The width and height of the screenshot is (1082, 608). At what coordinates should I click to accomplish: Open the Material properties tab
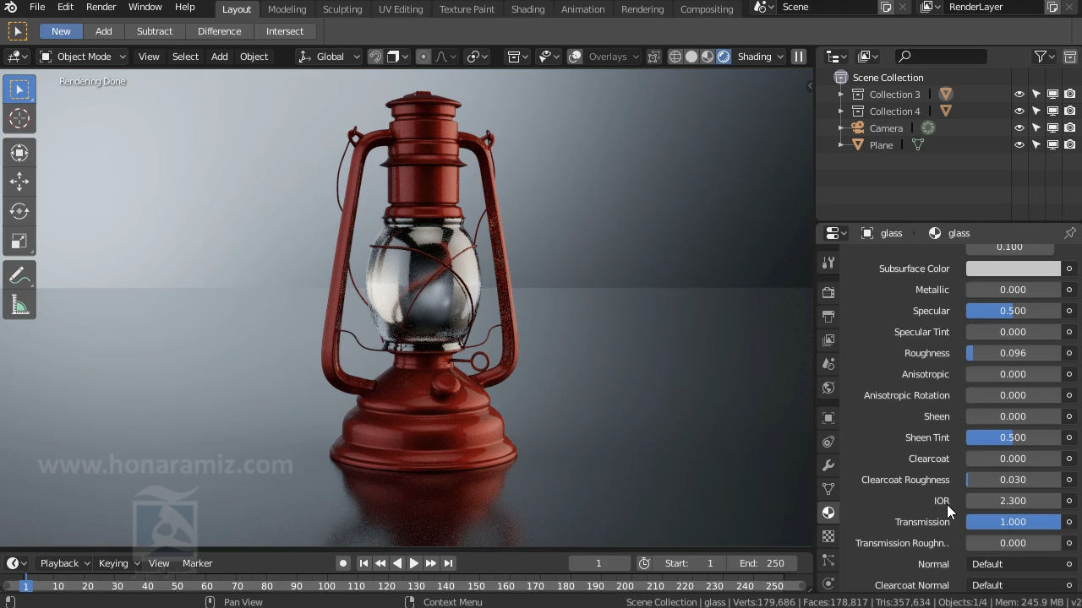(x=828, y=513)
